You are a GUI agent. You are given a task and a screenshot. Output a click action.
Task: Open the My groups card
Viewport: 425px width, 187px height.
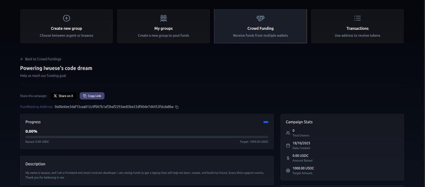coord(163,26)
